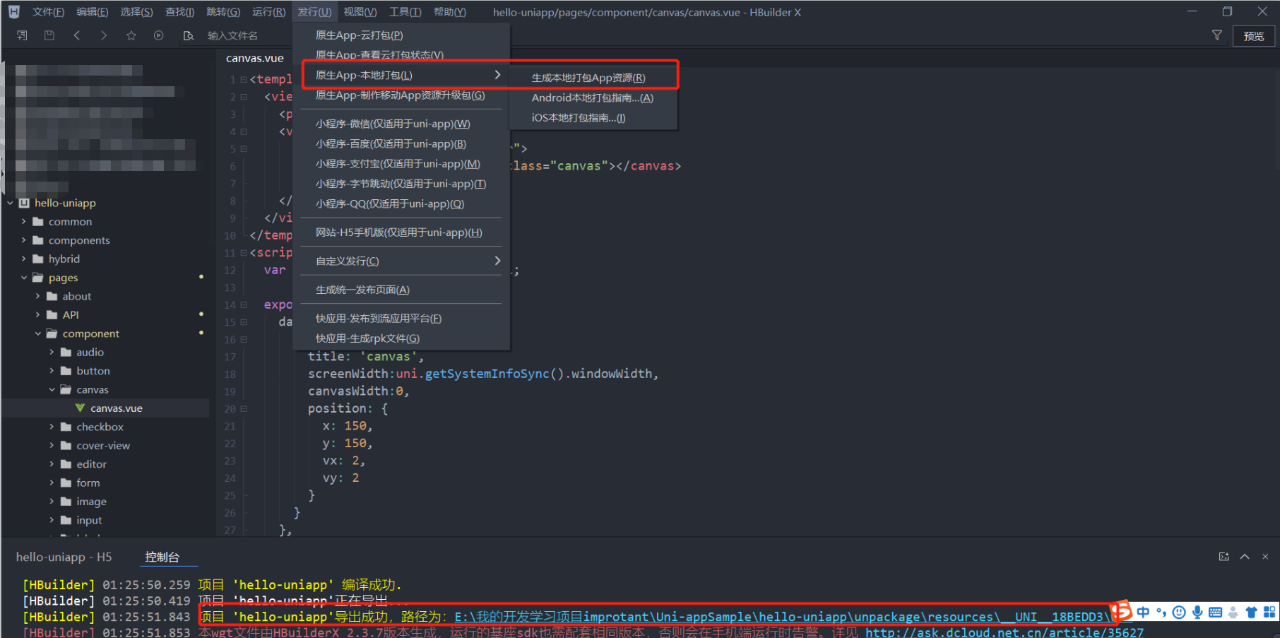
Task: Choose 原生App-云打包(P) menu entry
Action: [359, 35]
